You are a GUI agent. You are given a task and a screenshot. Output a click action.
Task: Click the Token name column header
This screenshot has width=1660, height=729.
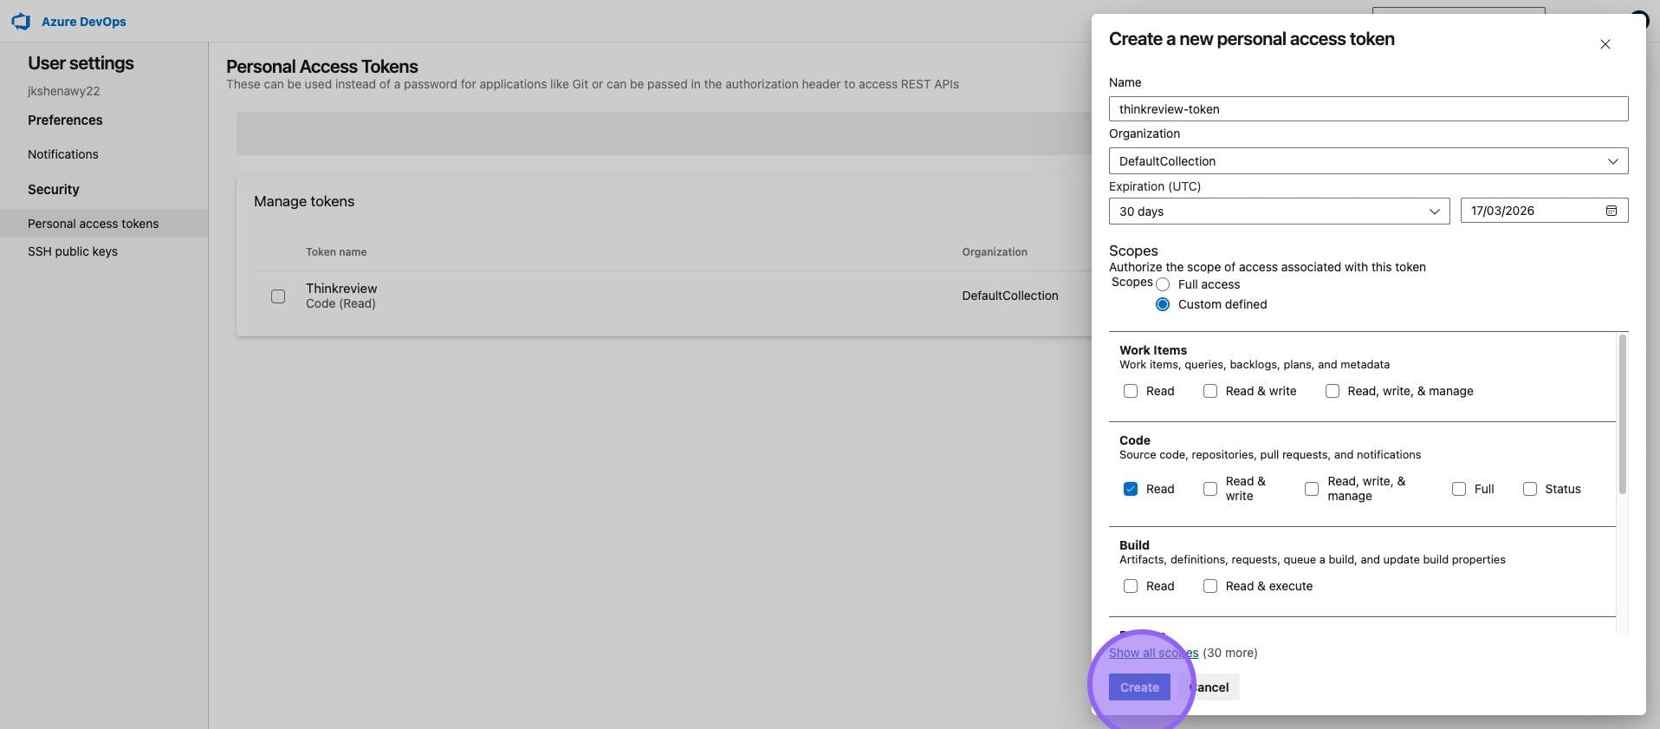coord(336,252)
